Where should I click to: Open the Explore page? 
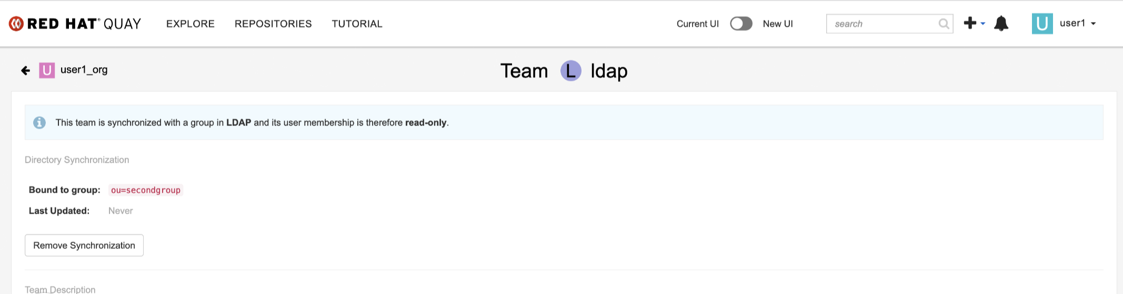190,24
